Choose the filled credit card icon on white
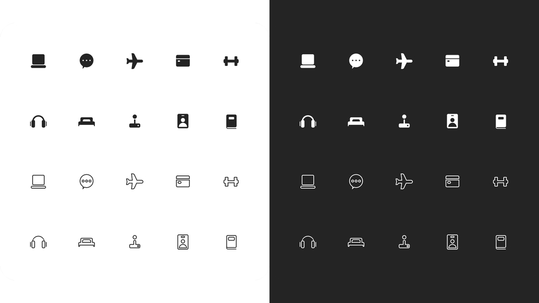Screen dimensions: 539x303 pyautogui.click(x=183, y=61)
